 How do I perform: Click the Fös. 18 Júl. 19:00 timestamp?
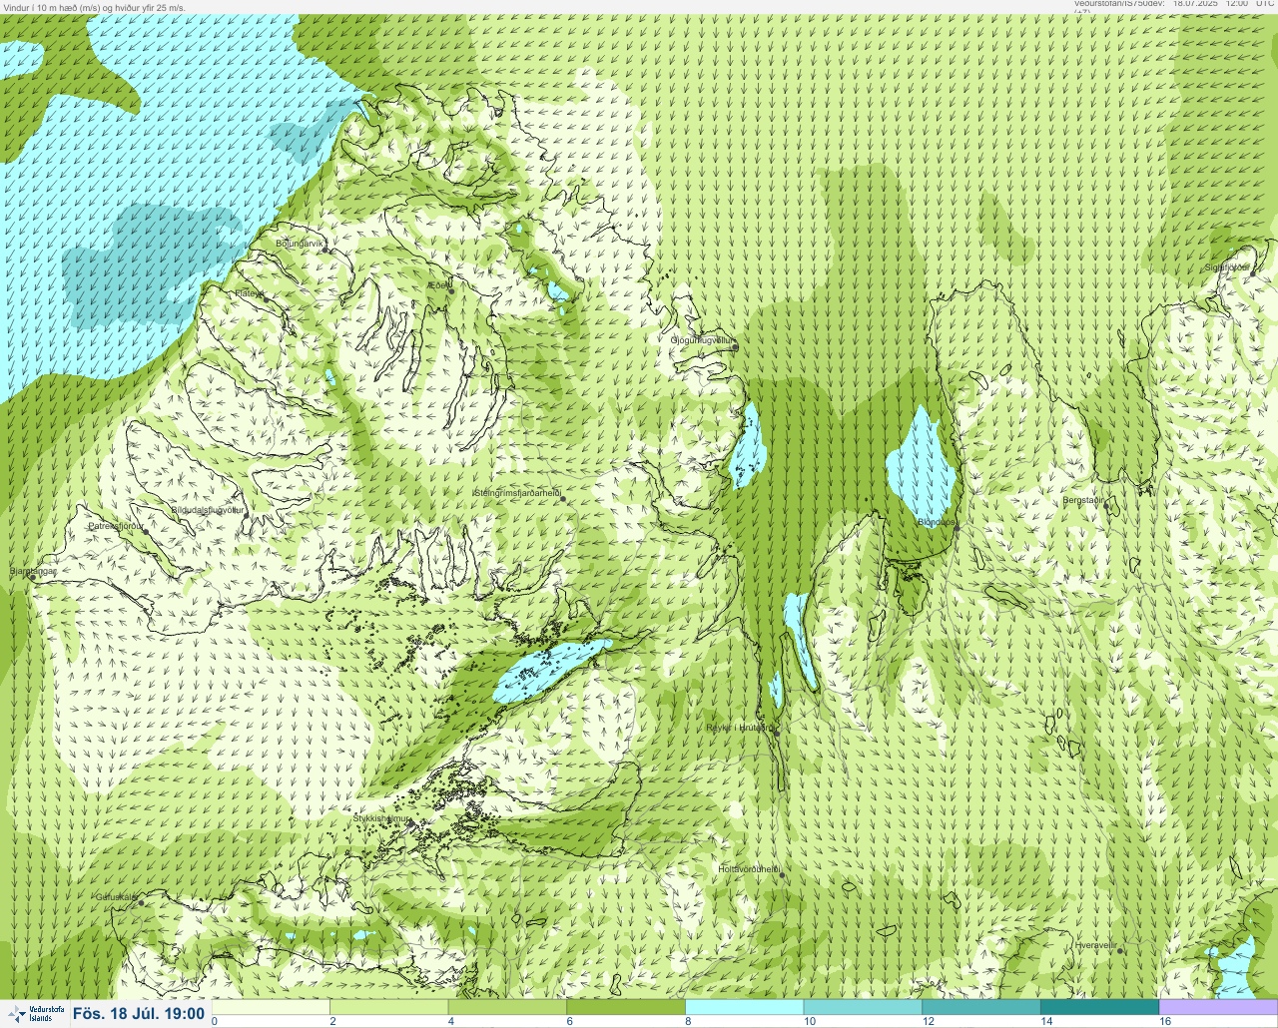pyautogui.click(x=139, y=1014)
